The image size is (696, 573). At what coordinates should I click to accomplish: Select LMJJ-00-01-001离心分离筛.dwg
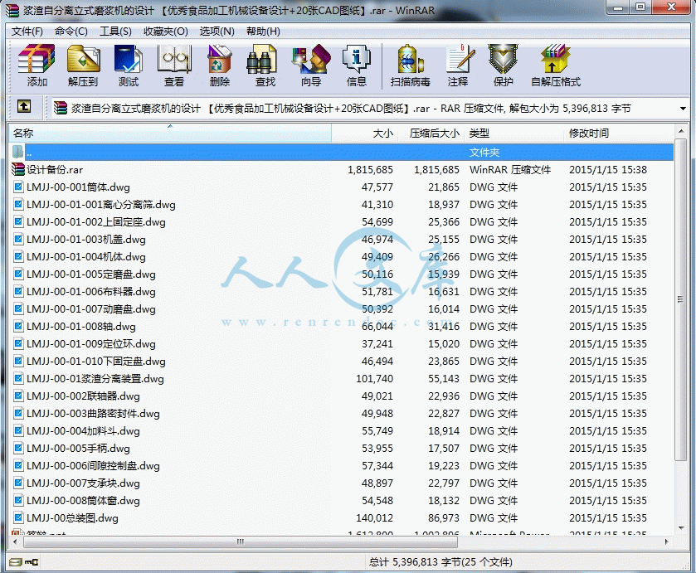[x=100, y=205]
